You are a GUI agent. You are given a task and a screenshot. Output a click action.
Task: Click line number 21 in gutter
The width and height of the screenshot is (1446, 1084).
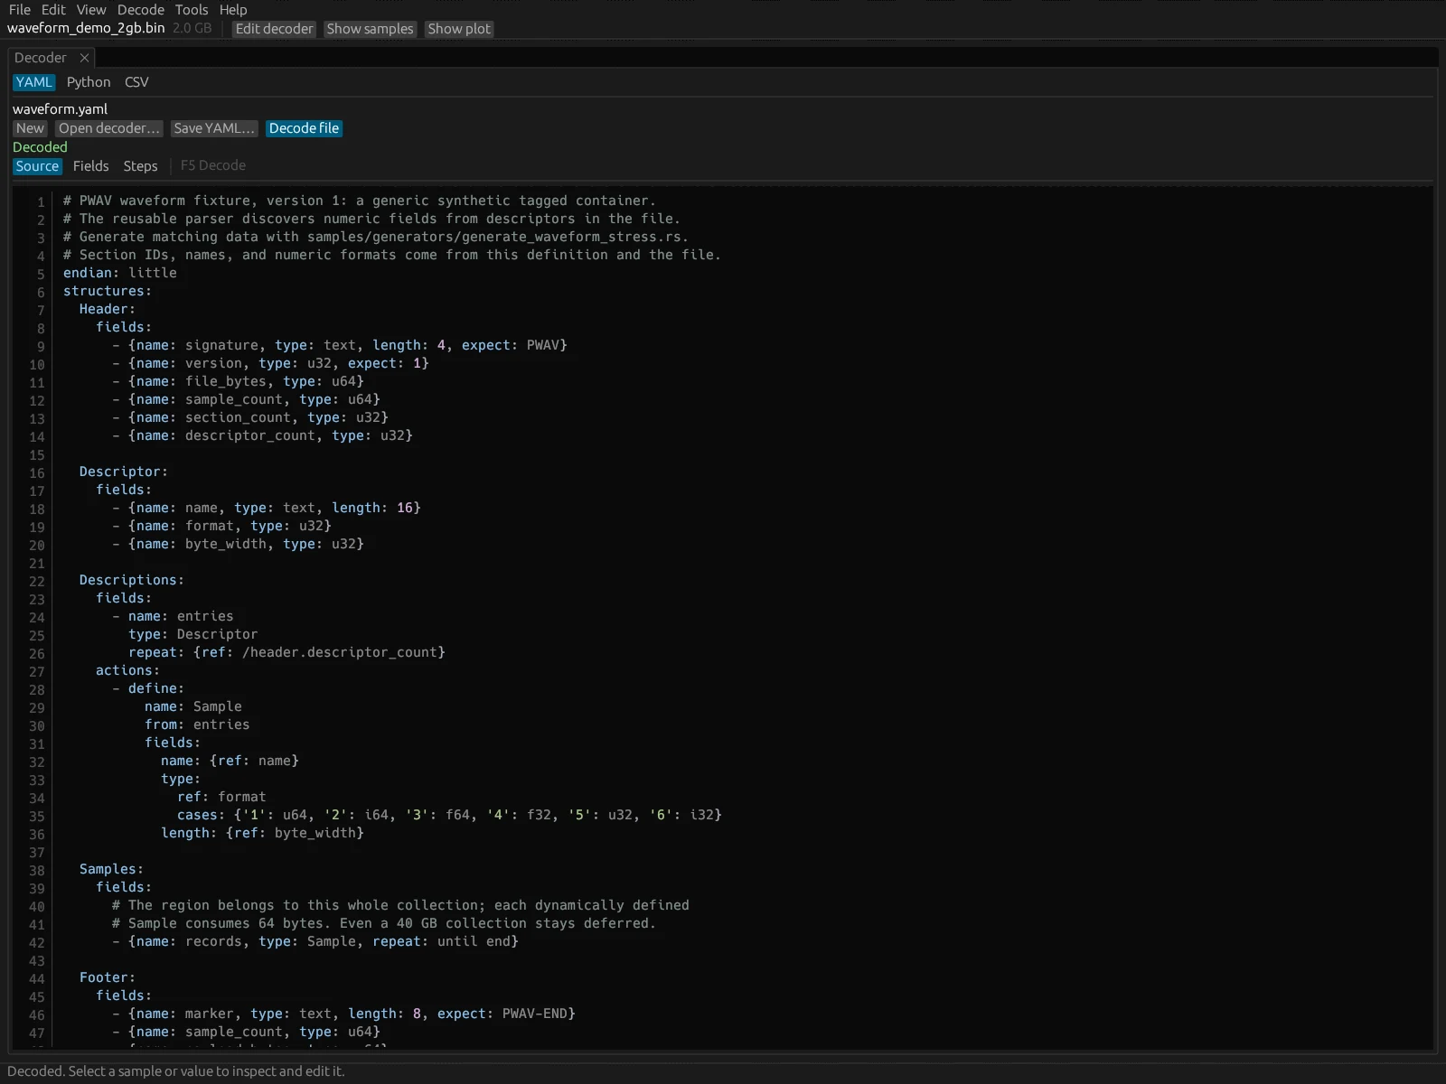click(x=36, y=564)
